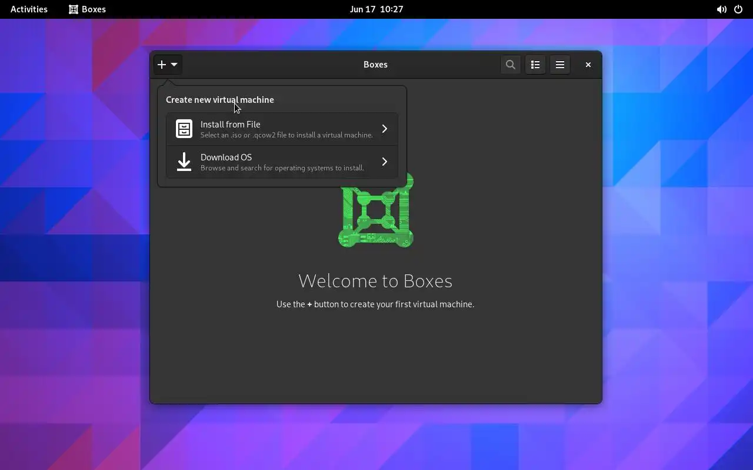Click chevron next to Install from File
Image resolution: width=753 pixels, height=470 pixels.
385,129
